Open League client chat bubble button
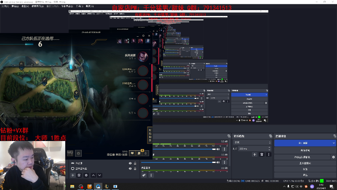The height and width of the screenshot is (190, 337). [132, 153]
